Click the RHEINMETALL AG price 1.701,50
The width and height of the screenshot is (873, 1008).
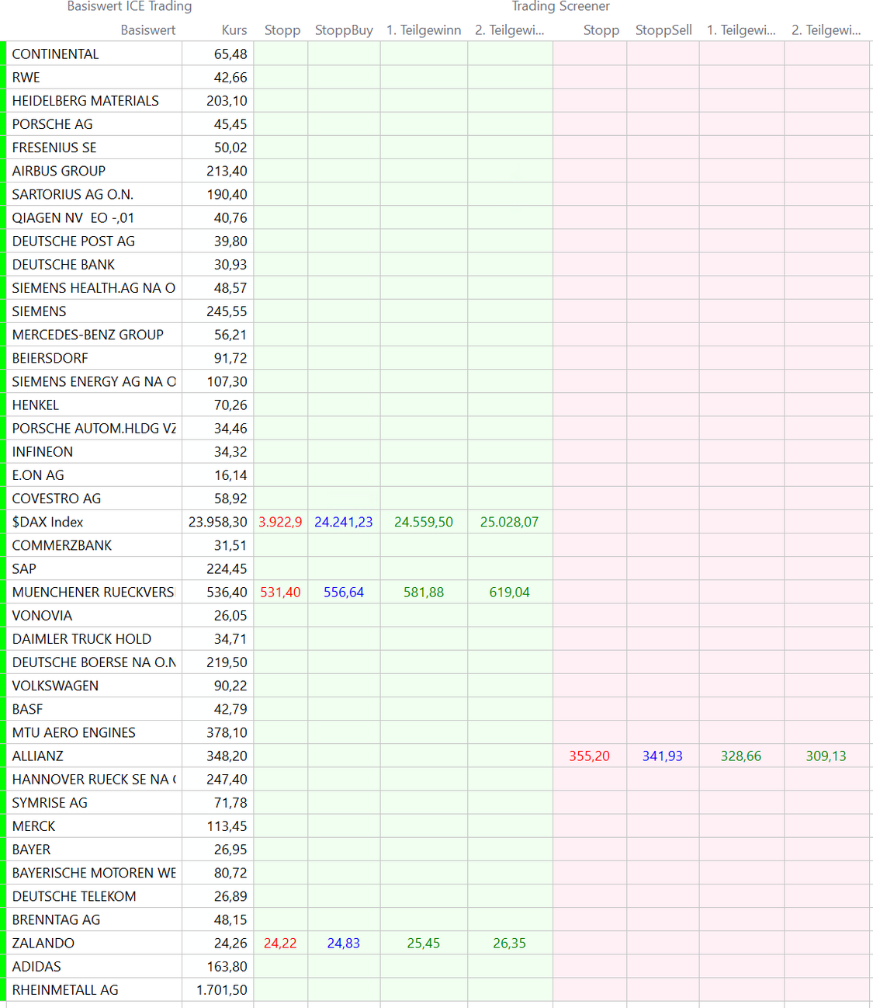click(x=222, y=990)
